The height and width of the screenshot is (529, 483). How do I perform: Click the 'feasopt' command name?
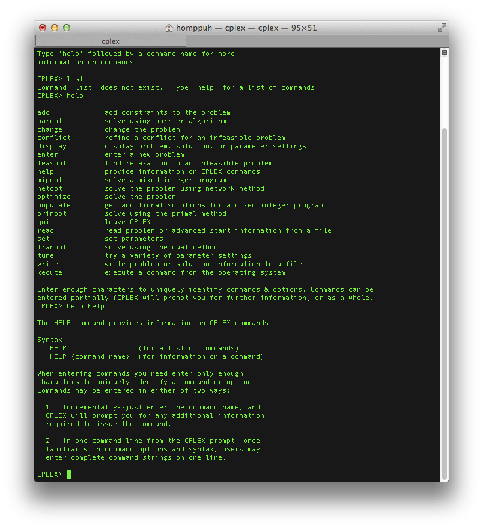(52, 164)
